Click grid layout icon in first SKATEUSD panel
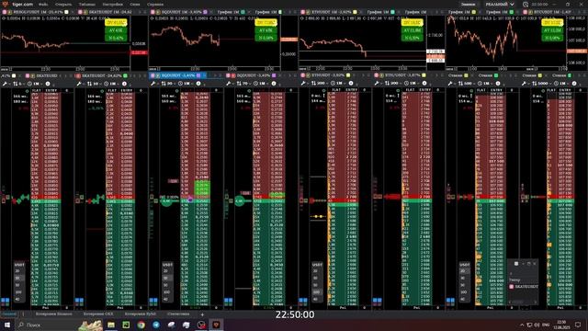This screenshot has width=588, height=331. click(5, 301)
